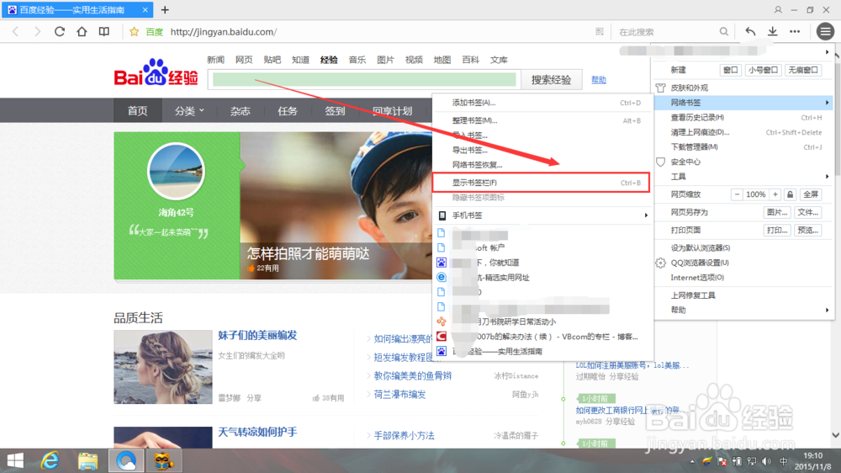Click the user account icon in title bar
Viewport: 841px width, 473px height.
click(778, 9)
